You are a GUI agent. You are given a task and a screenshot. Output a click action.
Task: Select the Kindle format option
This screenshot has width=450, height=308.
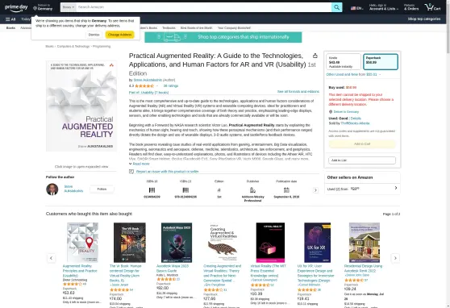click(x=344, y=62)
